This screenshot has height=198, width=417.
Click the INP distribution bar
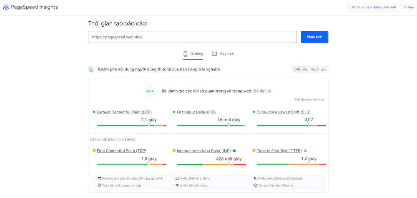point(211,165)
